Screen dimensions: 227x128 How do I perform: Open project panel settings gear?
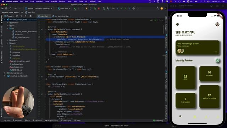point(31,16)
